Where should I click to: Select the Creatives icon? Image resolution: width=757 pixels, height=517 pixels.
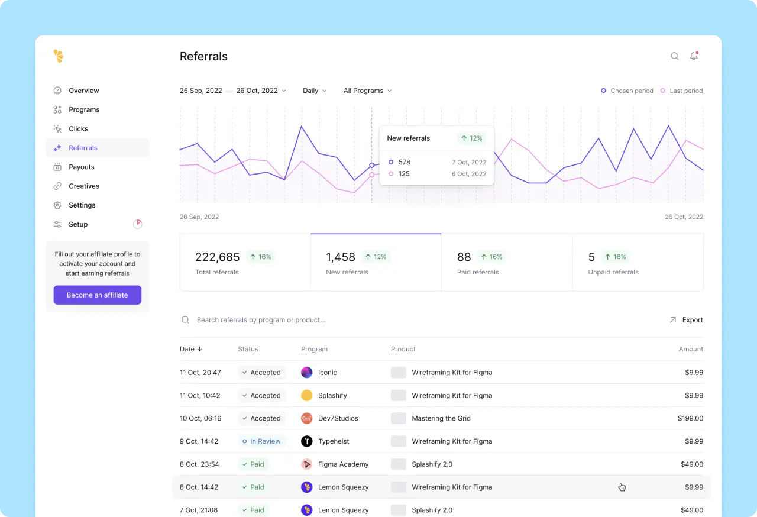57,186
